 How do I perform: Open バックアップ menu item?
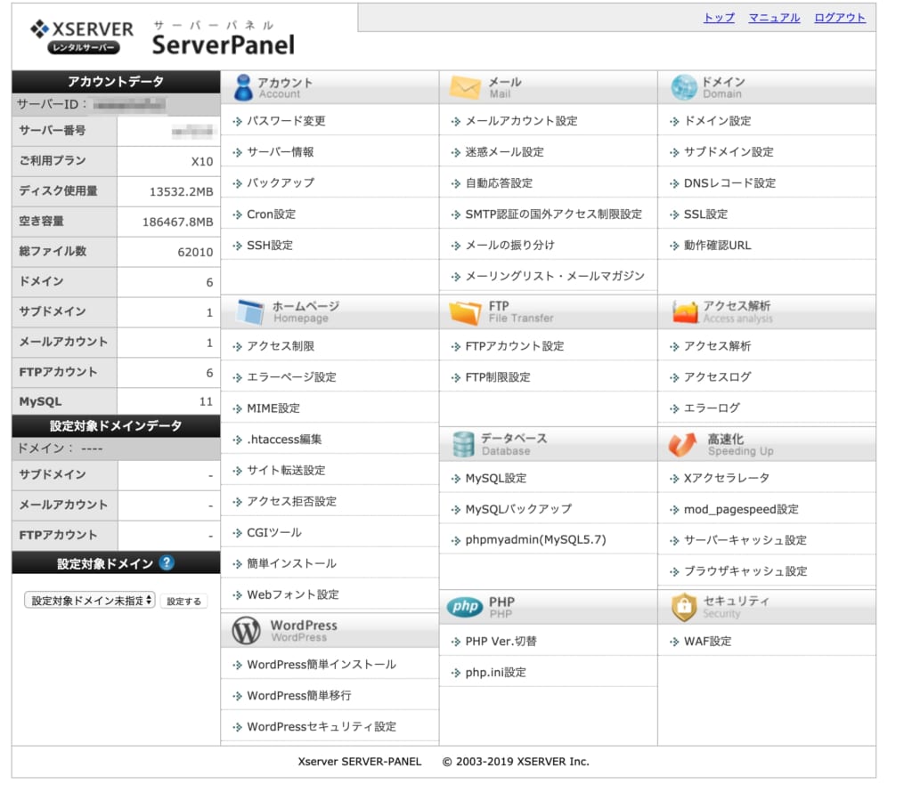[281, 183]
